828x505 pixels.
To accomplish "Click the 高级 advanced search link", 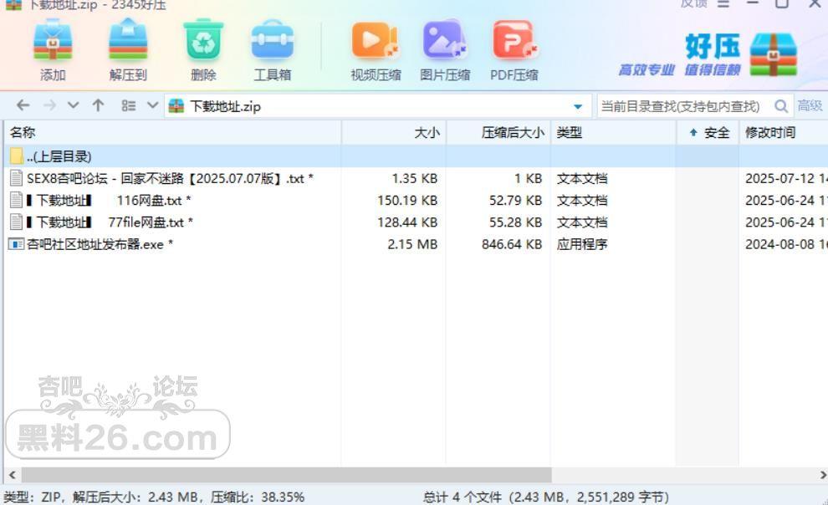I will [x=810, y=105].
